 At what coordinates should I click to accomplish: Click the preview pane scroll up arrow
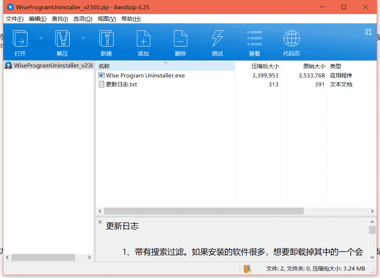click(373, 222)
